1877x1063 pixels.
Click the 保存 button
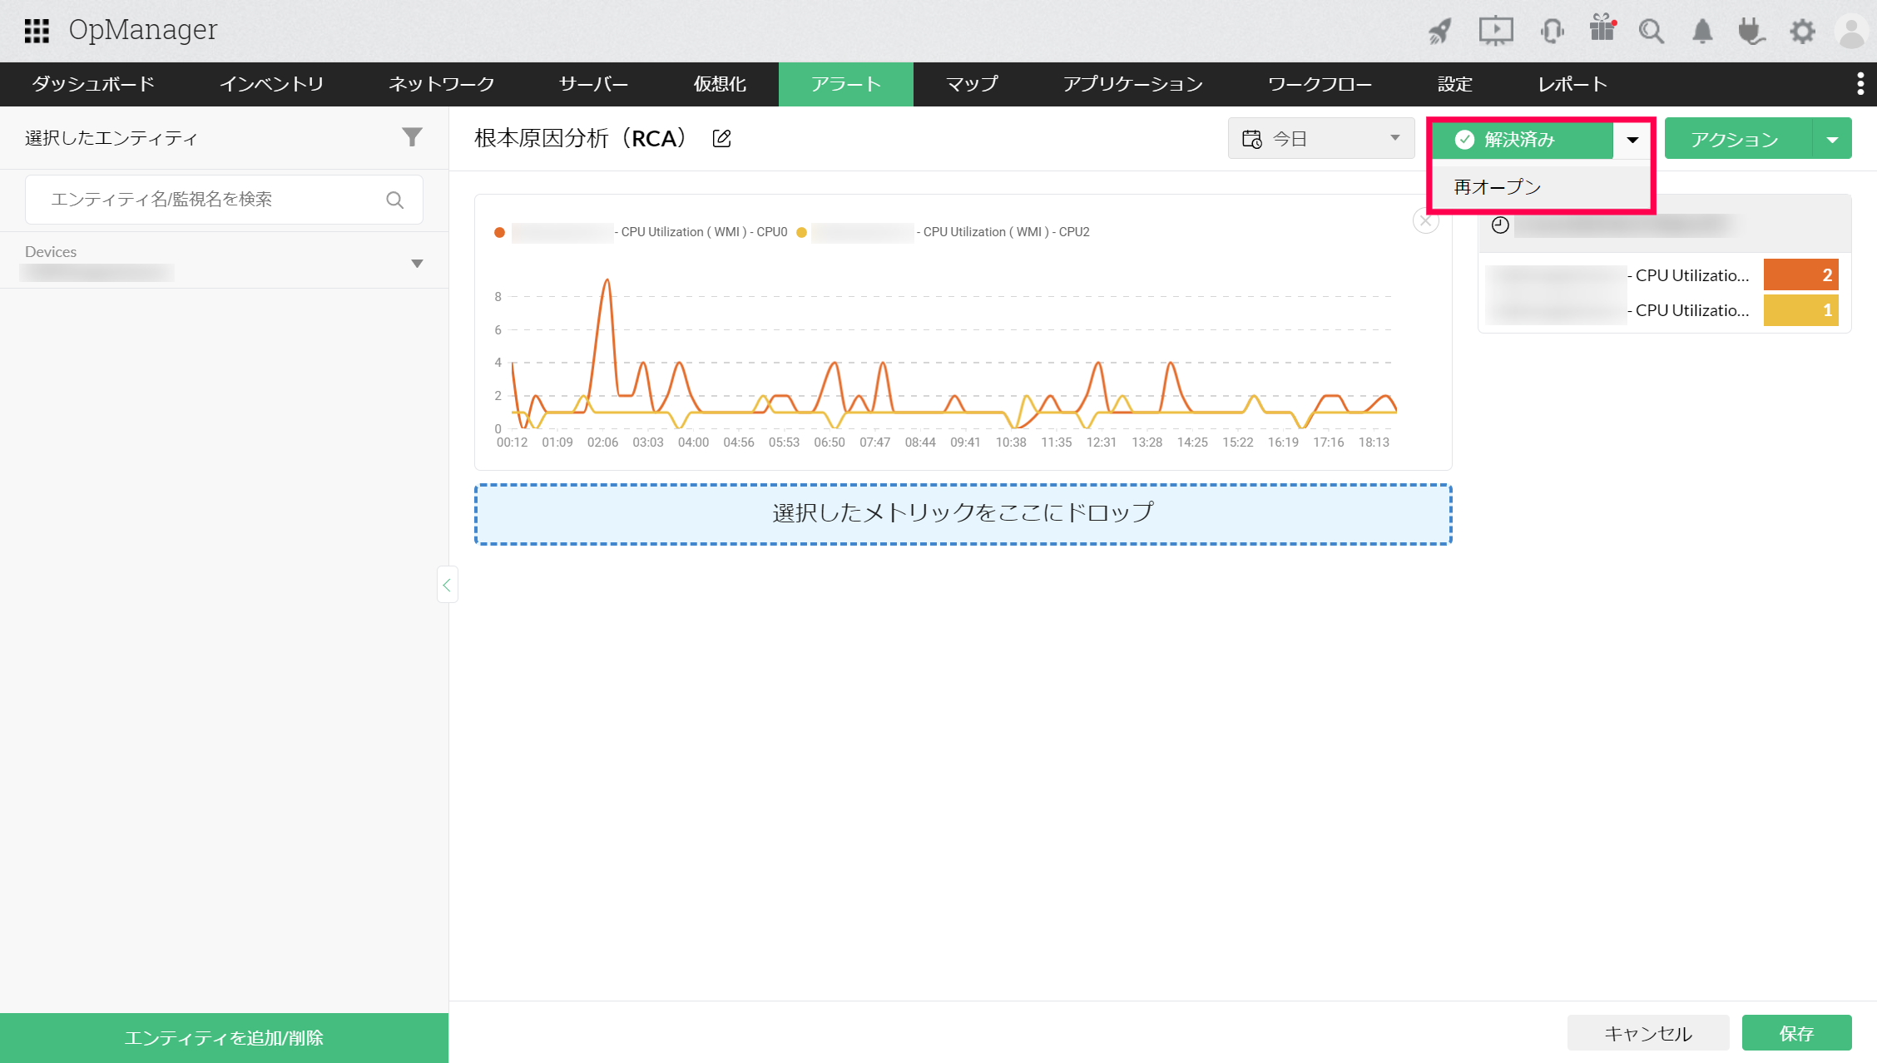point(1796,1033)
